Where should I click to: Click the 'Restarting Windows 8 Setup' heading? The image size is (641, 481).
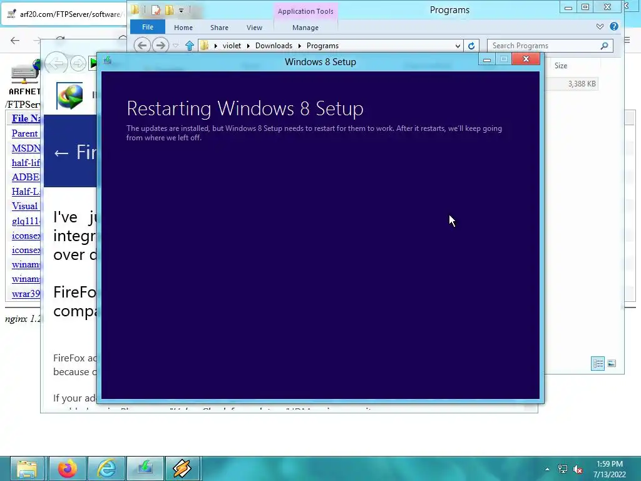coord(245,108)
